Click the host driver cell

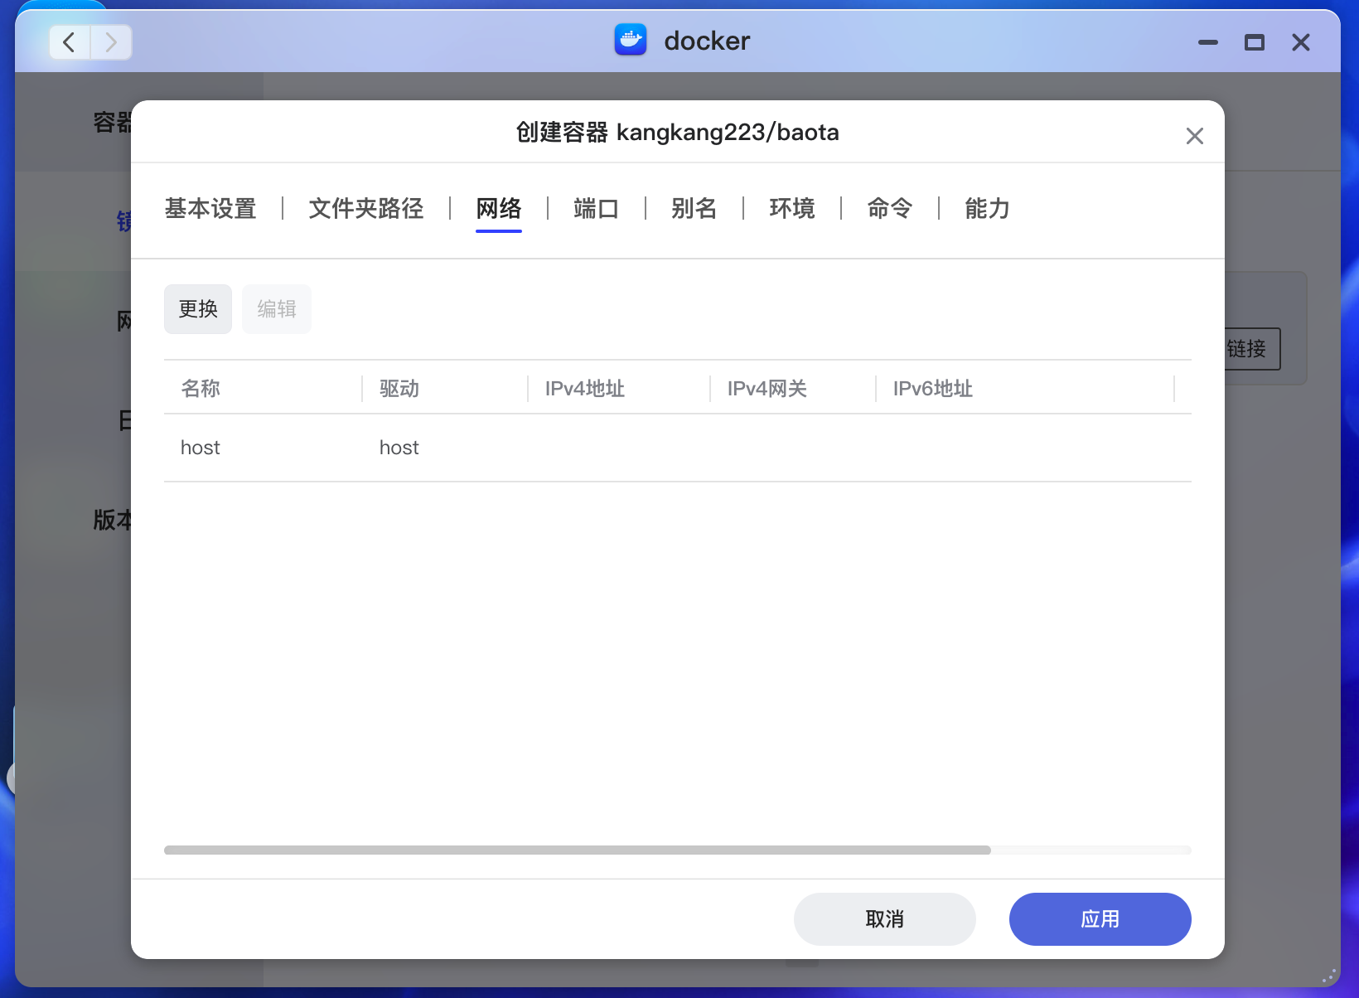click(399, 448)
